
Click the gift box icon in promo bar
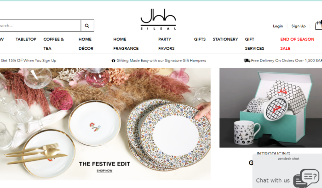[113, 61]
